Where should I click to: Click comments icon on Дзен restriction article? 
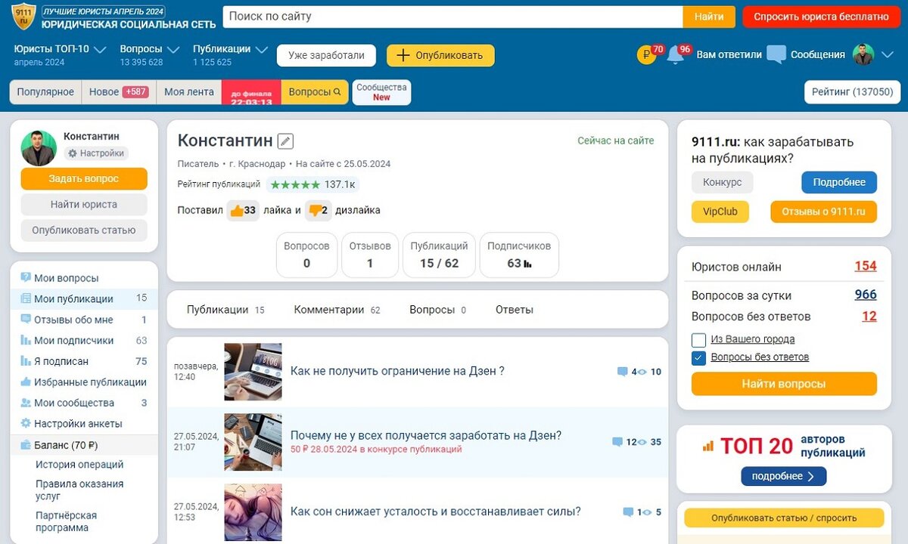tap(623, 372)
